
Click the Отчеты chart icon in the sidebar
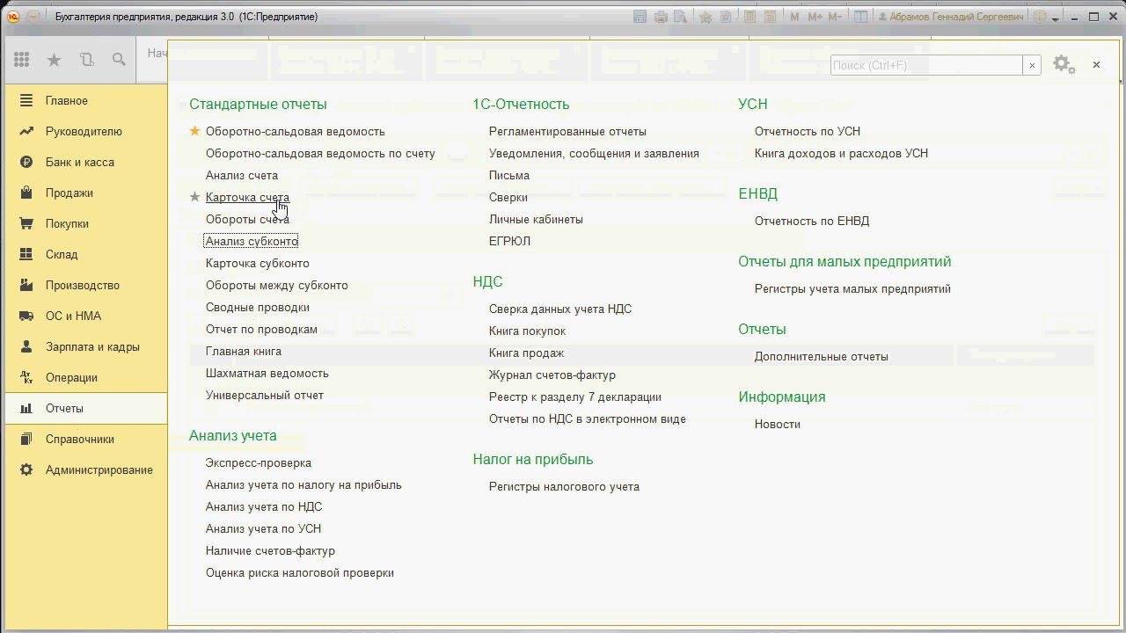pyautogui.click(x=26, y=408)
